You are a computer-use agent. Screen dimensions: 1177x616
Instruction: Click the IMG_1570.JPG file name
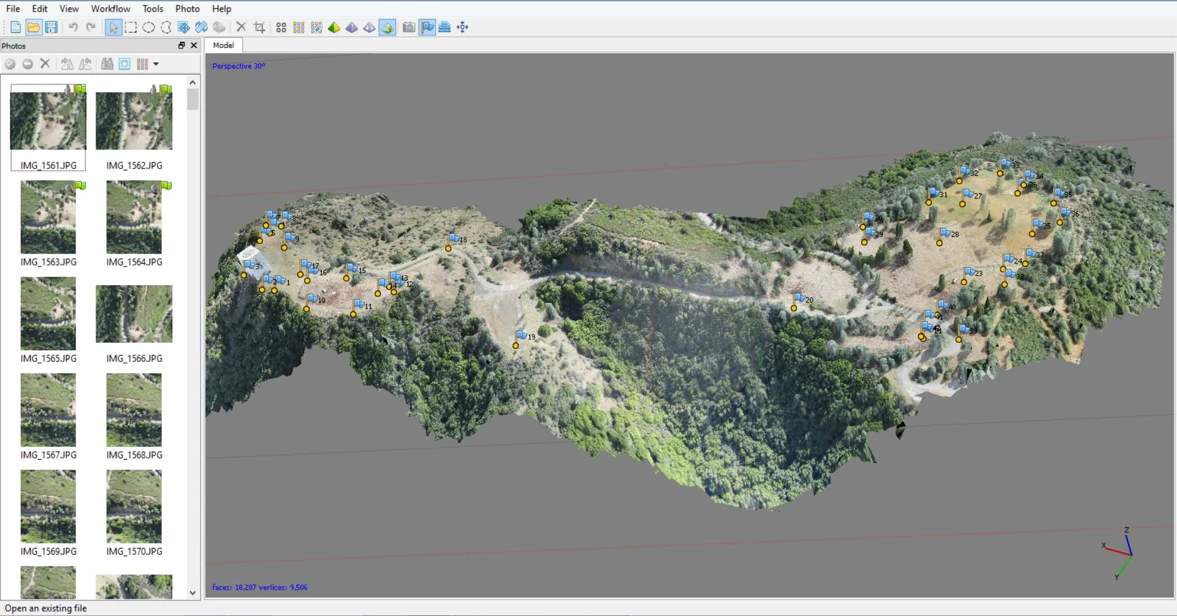tap(134, 552)
